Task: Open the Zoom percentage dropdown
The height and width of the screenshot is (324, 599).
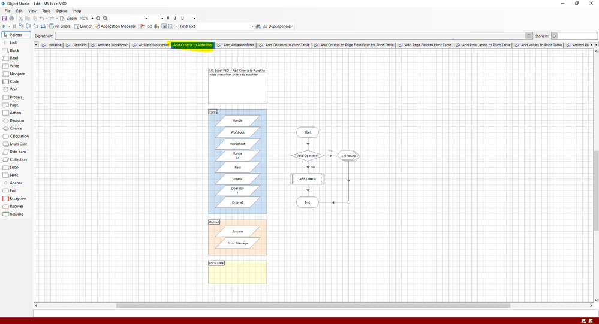Action: tap(92, 19)
